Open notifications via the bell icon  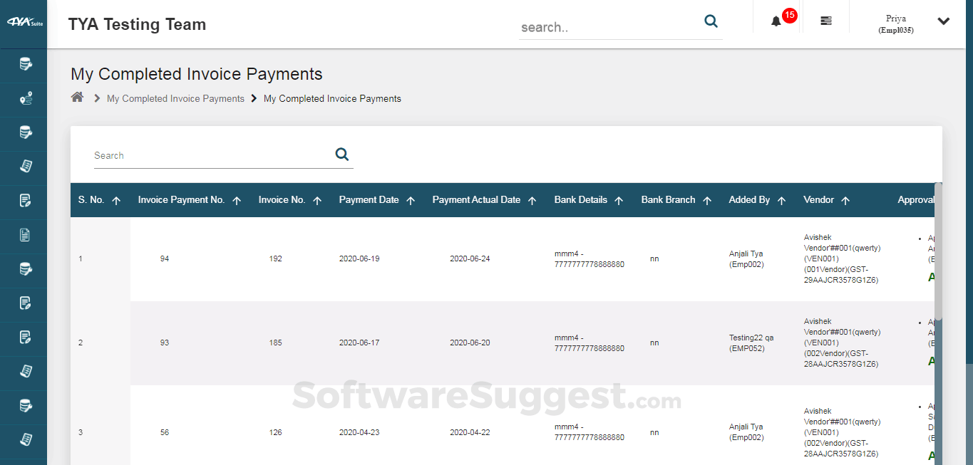tap(776, 21)
